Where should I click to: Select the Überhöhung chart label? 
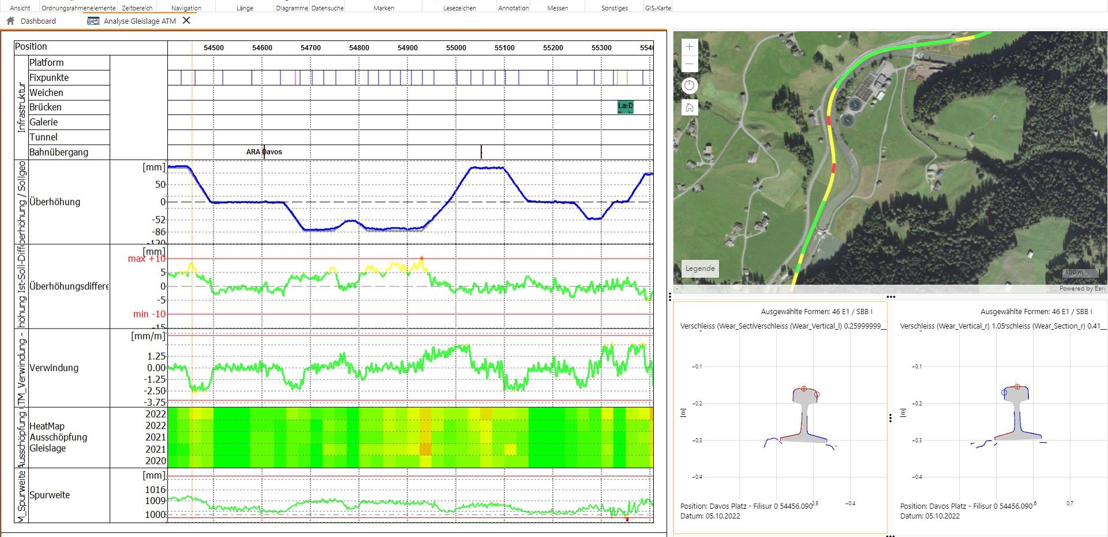click(x=55, y=202)
